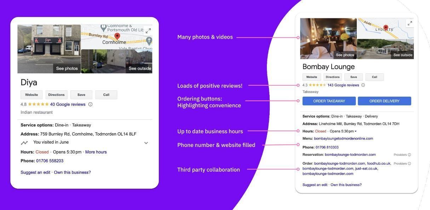Click 'Many photos & videos' label
The height and width of the screenshot is (210, 430).
coord(205,37)
